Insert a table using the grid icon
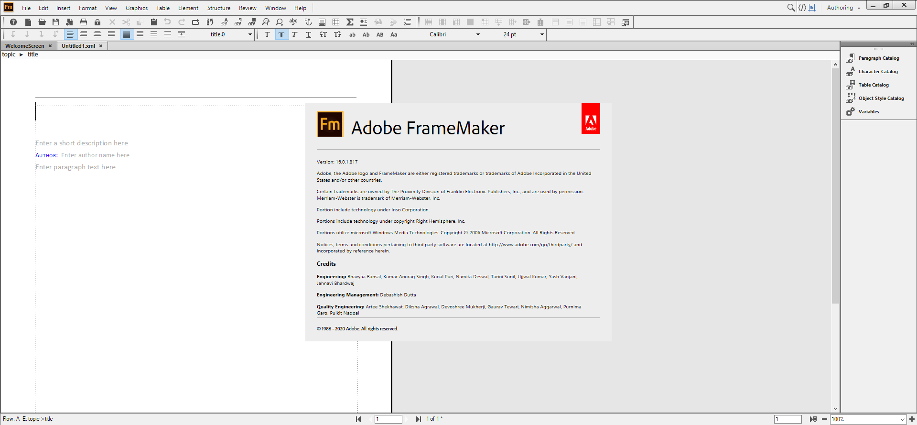Screen dimensions: 917x425 (336, 22)
